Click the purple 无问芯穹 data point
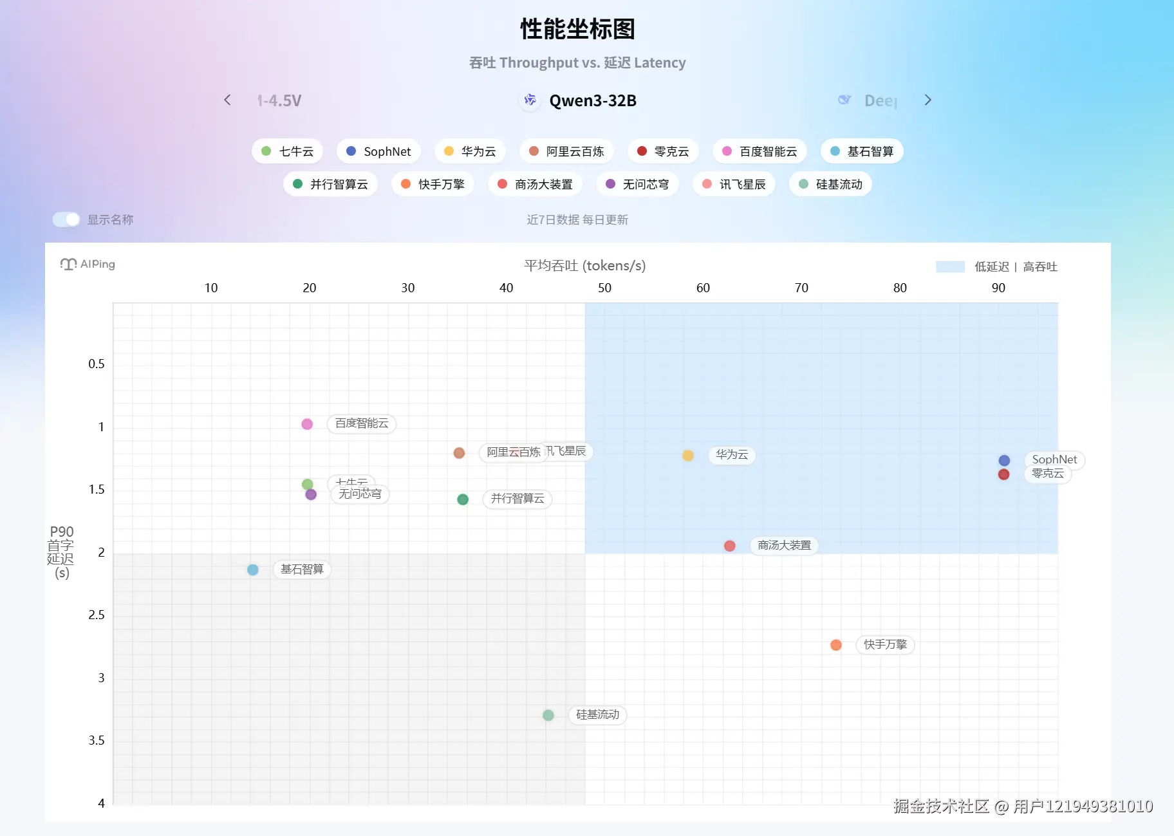 click(x=311, y=494)
